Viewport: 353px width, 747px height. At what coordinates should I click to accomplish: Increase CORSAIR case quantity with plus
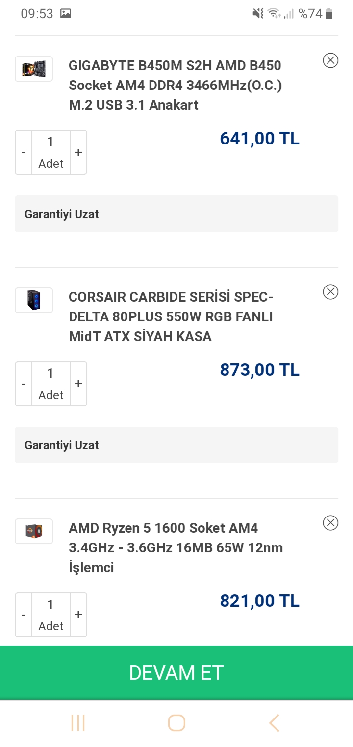[x=78, y=384]
